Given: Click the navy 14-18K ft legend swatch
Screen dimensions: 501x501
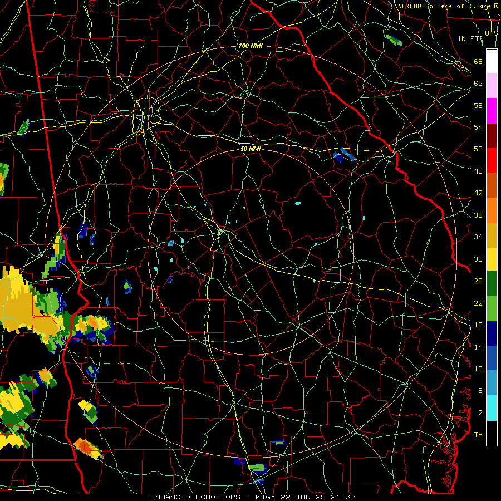Looking at the screenshot, I should [x=492, y=333].
